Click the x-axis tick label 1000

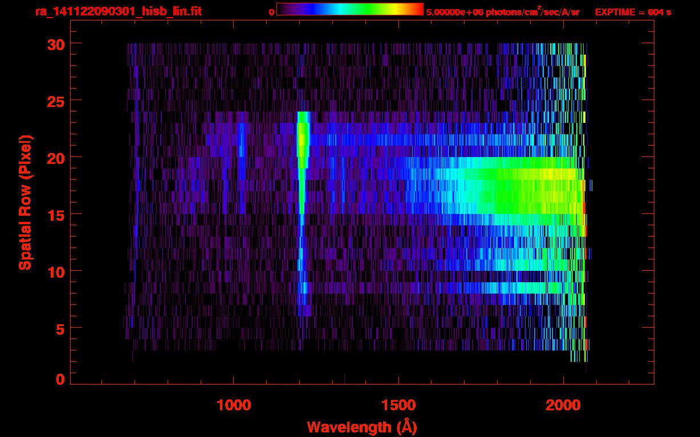234,405
